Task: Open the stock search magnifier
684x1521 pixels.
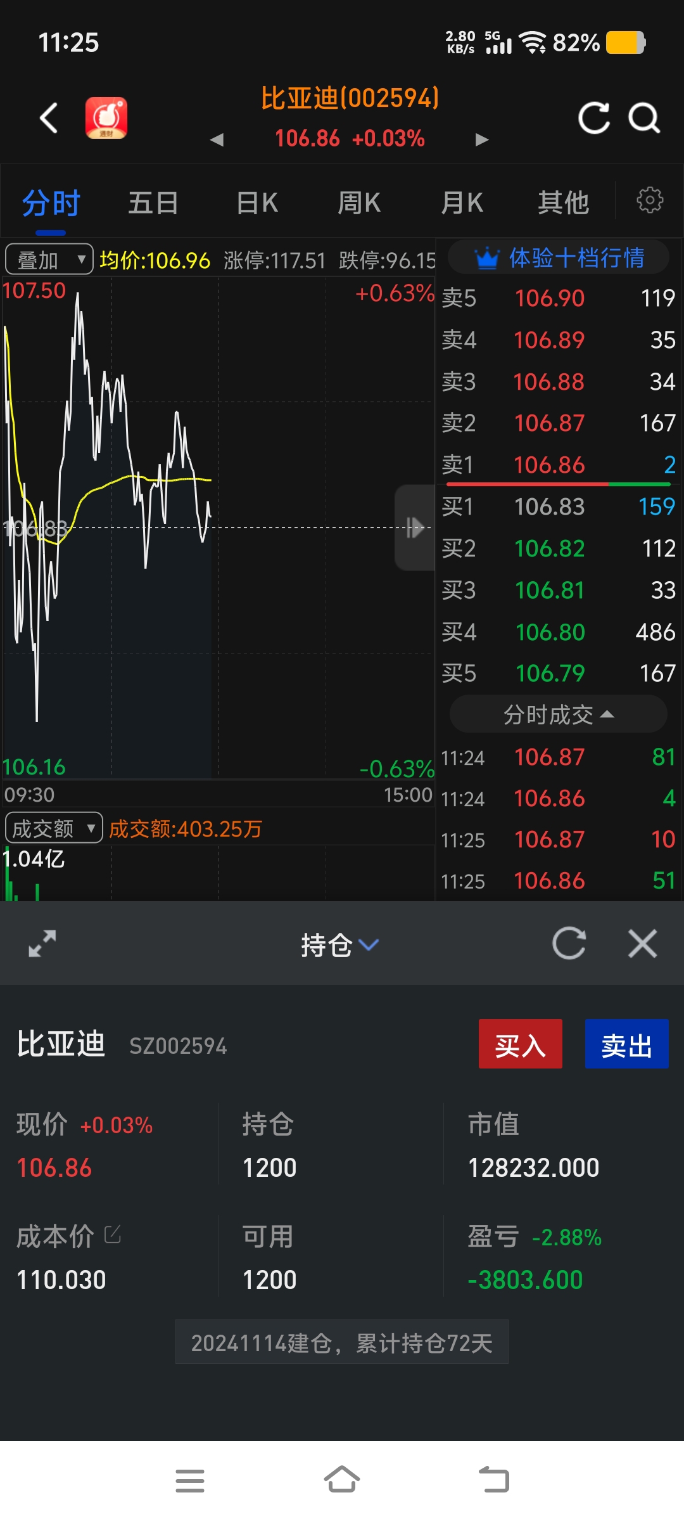Action: click(x=644, y=118)
